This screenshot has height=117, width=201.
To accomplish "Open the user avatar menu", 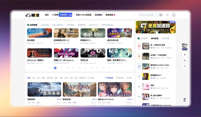I will tap(173, 15).
